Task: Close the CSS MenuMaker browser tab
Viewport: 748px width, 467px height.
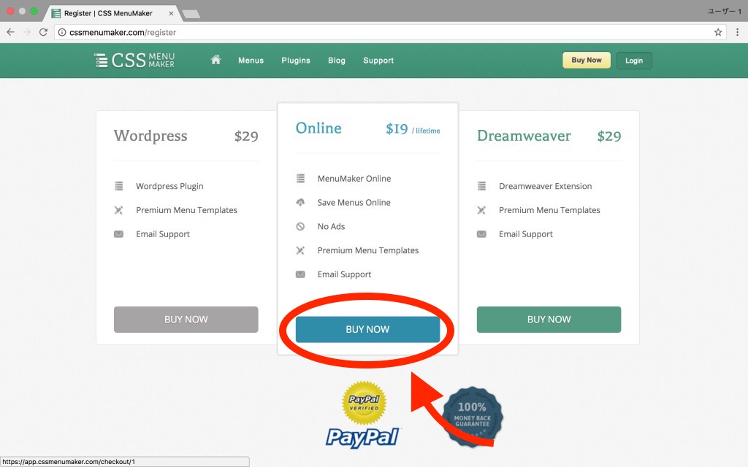Action: click(x=171, y=13)
